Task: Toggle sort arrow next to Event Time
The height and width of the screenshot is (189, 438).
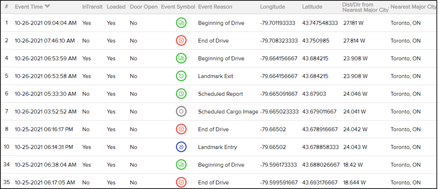Action: tap(47, 7)
